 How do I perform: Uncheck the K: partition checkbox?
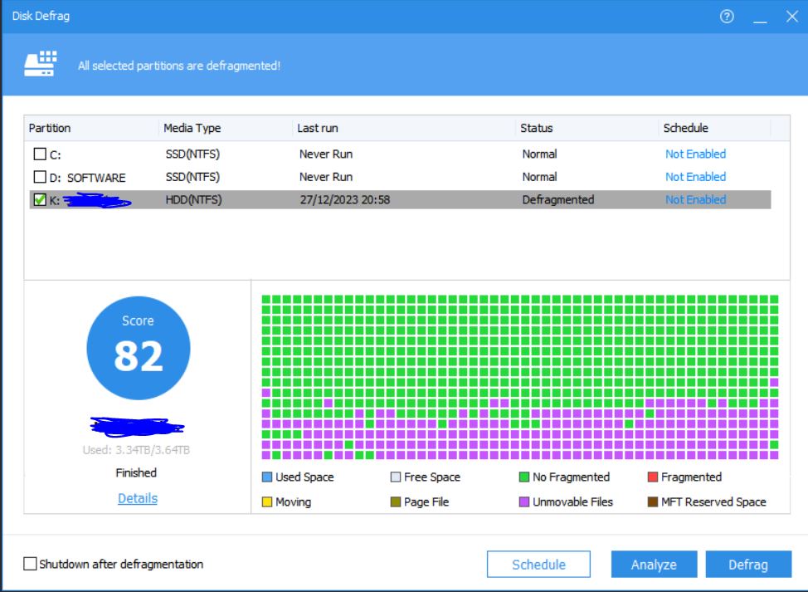pos(40,199)
